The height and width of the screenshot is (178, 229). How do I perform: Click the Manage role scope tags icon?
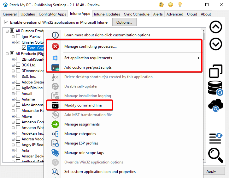pos(55,153)
